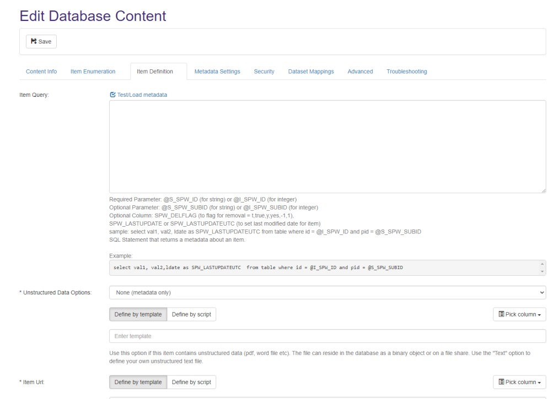549x399 pixels.
Task: Select Define by template for Unstructured Data
Action: click(x=138, y=314)
